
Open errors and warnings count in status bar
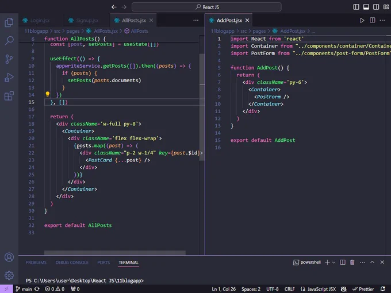[55, 289]
